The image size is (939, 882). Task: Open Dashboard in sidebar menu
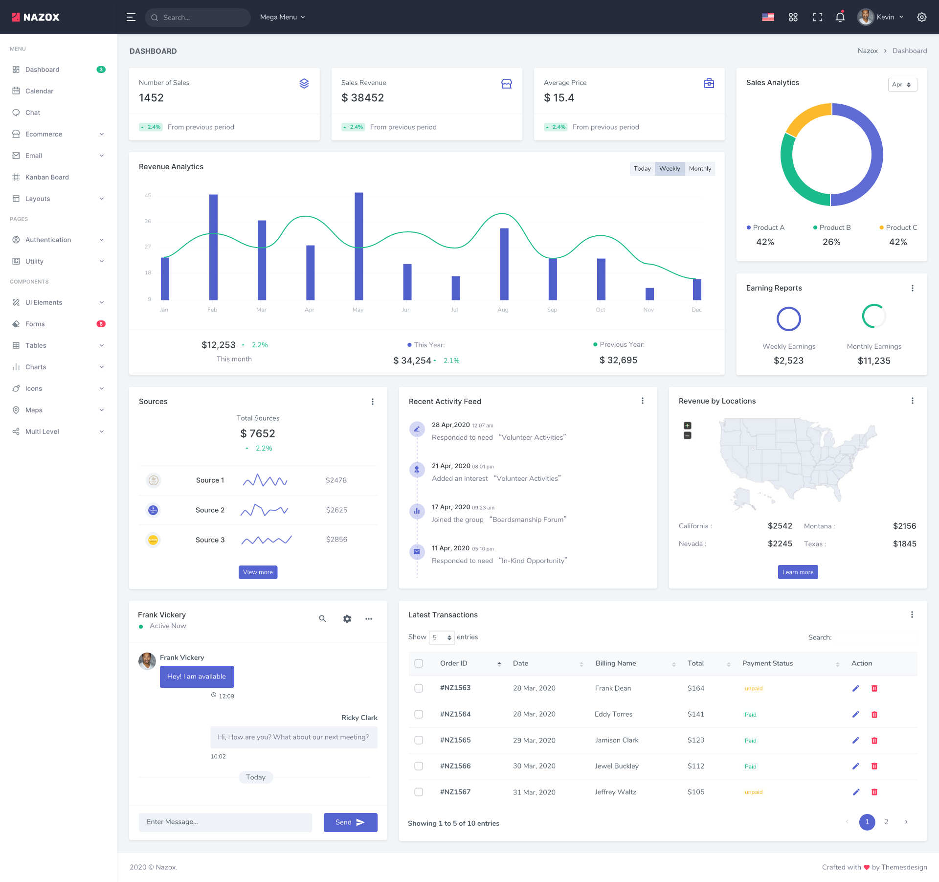[x=59, y=69]
